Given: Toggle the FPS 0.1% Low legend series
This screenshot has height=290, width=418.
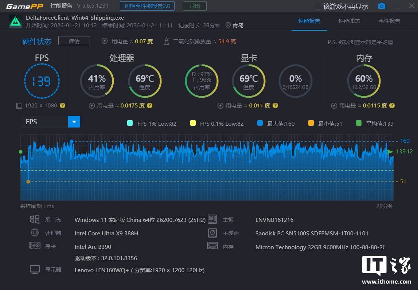Looking at the screenshot, I should 193,123.
